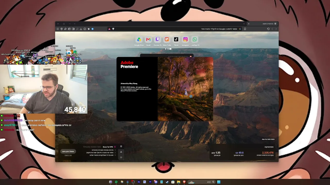Click the Windows taskbar search box
This screenshot has height=185, width=330.
[201, 182]
